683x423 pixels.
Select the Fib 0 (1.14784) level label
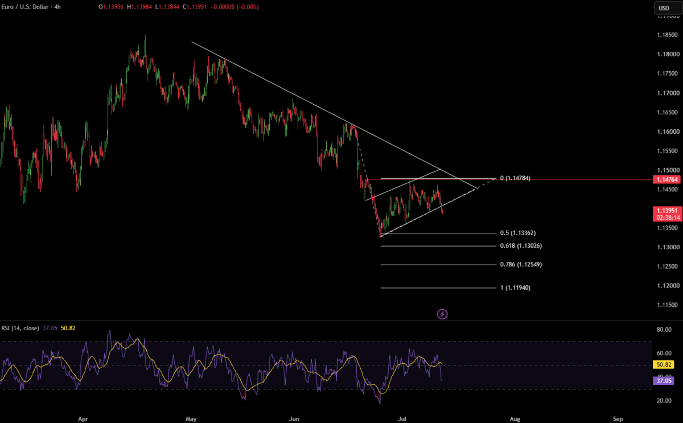coord(515,178)
